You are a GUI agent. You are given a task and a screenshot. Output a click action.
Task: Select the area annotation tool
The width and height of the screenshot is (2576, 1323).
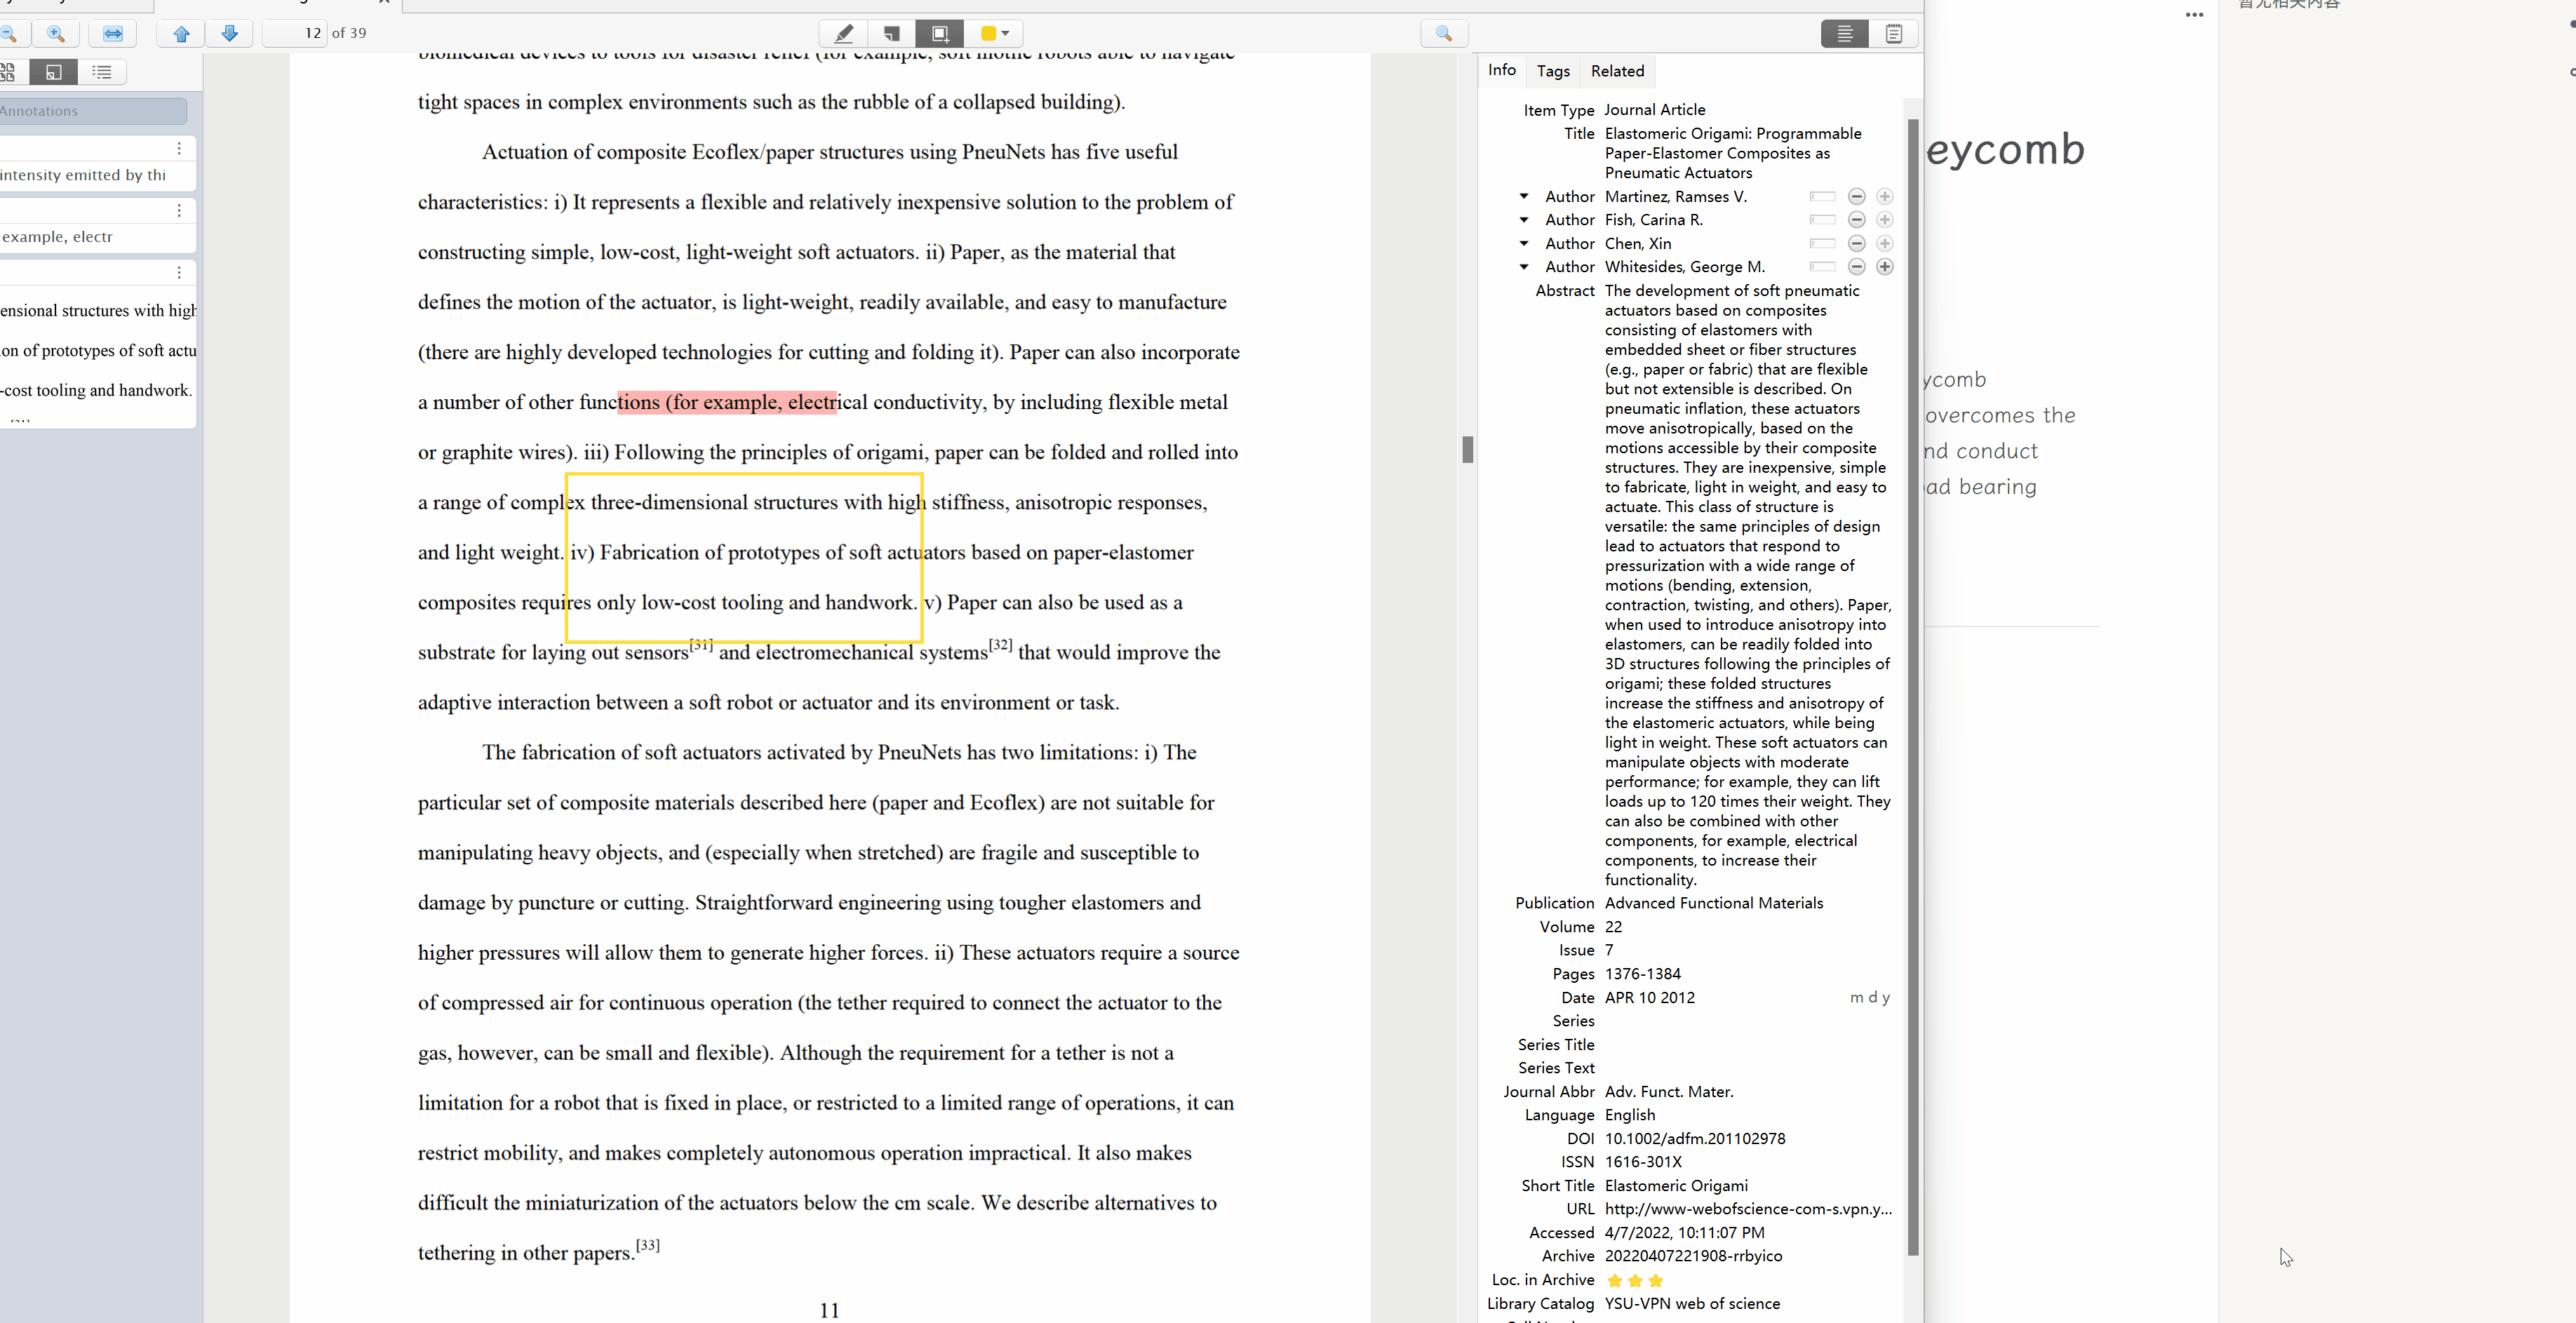[939, 33]
